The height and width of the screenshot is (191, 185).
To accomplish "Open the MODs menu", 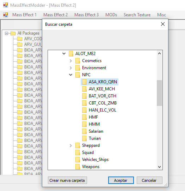I will [111, 15].
